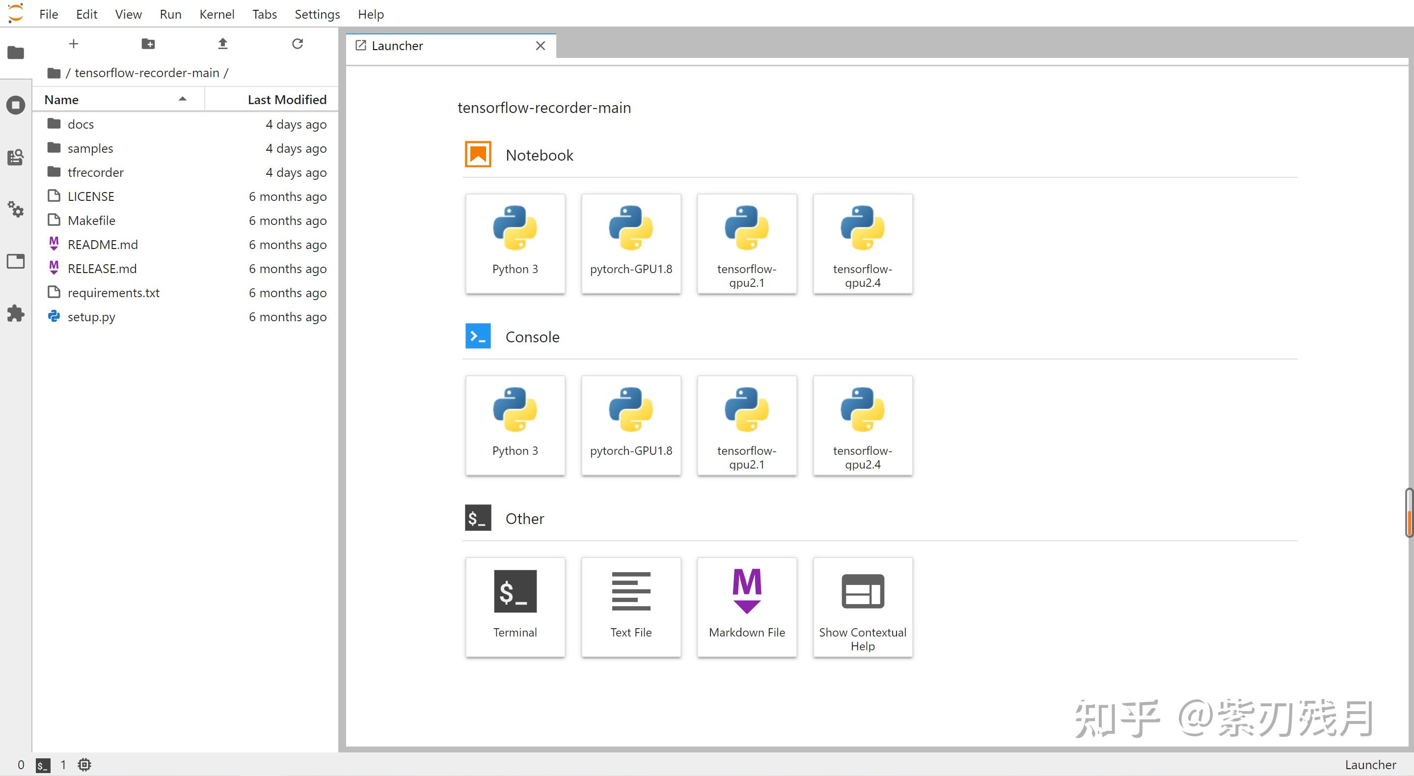This screenshot has height=776, width=1414.
Task: Open the Open Tabs sidebar icon
Action: [x=15, y=261]
